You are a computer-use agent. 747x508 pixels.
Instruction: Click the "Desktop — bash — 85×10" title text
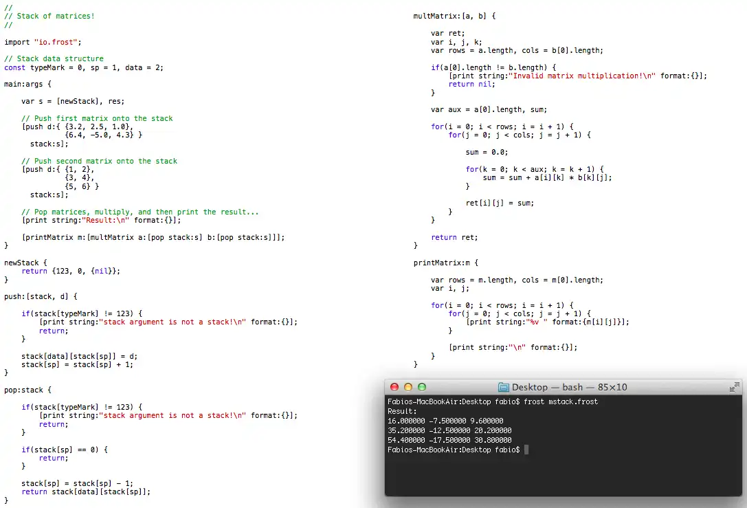(x=569, y=387)
